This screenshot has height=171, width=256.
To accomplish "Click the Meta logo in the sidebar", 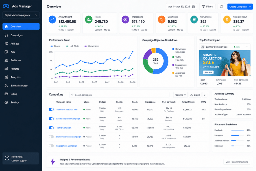I will [6, 6].
